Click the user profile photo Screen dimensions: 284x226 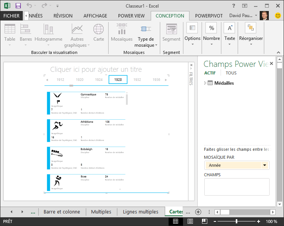[264, 16]
